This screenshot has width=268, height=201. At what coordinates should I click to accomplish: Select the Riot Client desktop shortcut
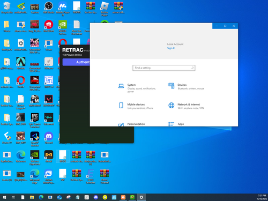click(x=49, y=26)
